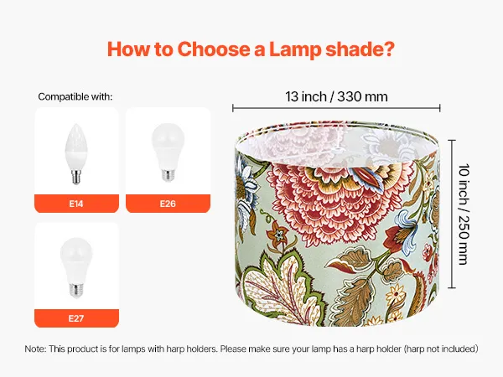The height and width of the screenshot is (377, 503).
Task: Click the How to Choose a Lamp shade heading
Action: [251, 49]
